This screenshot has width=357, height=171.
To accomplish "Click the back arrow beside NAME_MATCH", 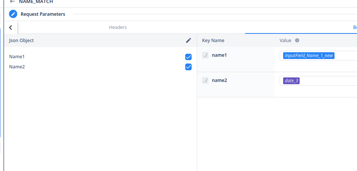I will tap(12, 2).
